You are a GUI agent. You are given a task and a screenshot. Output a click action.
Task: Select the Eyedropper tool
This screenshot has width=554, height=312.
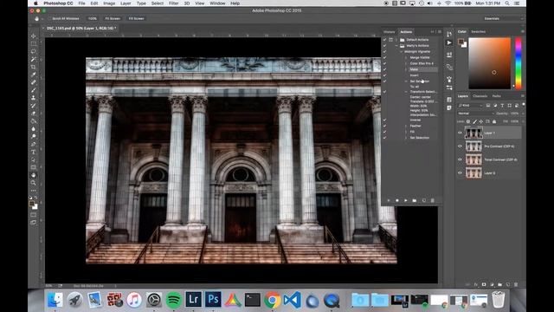coord(34,75)
